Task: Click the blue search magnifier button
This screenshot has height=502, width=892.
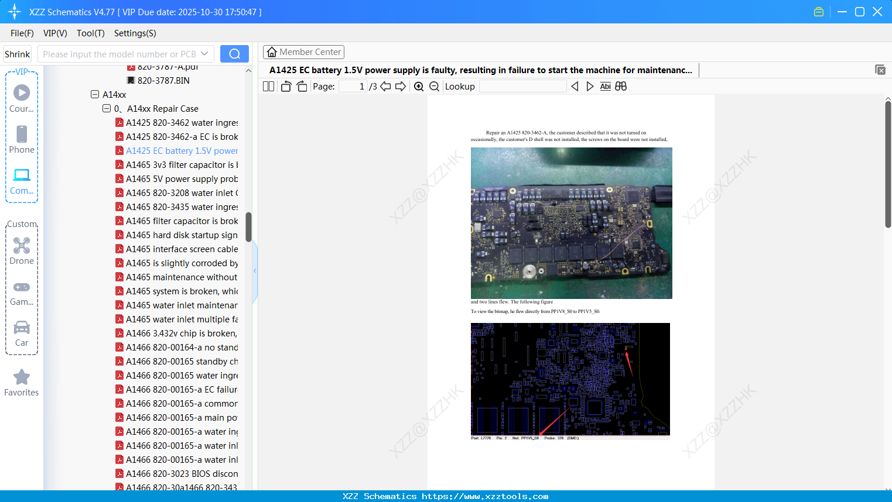Action: pos(234,54)
